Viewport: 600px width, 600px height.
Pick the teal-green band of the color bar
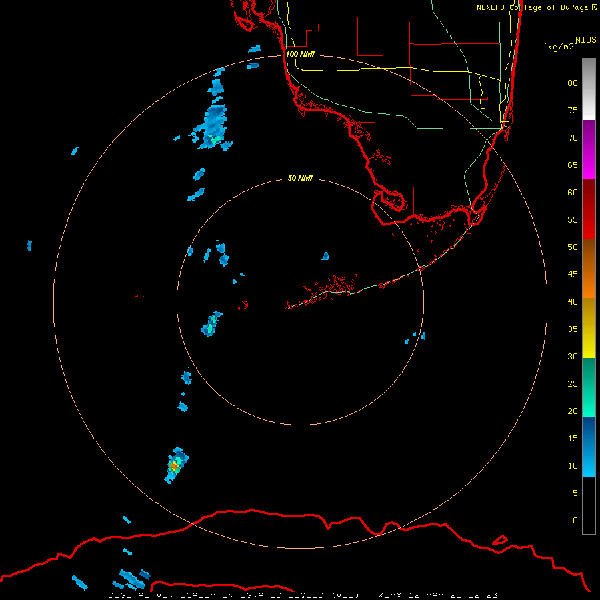(589, 387)
